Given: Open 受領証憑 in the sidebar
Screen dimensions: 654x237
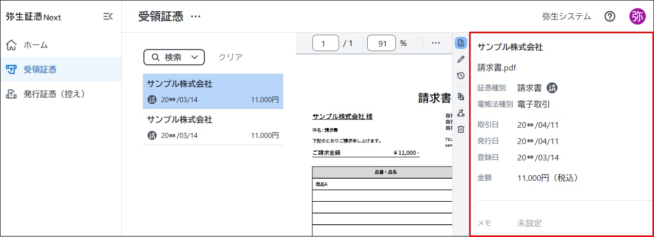Looking at the screenshot, I should tap(60, 69).
